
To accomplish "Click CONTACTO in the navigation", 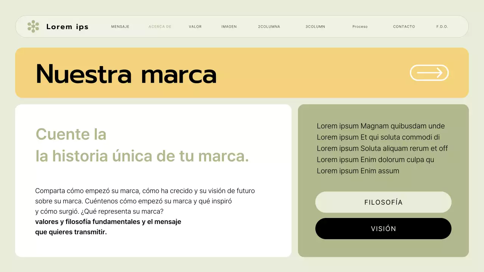I will tap(404, 26).
